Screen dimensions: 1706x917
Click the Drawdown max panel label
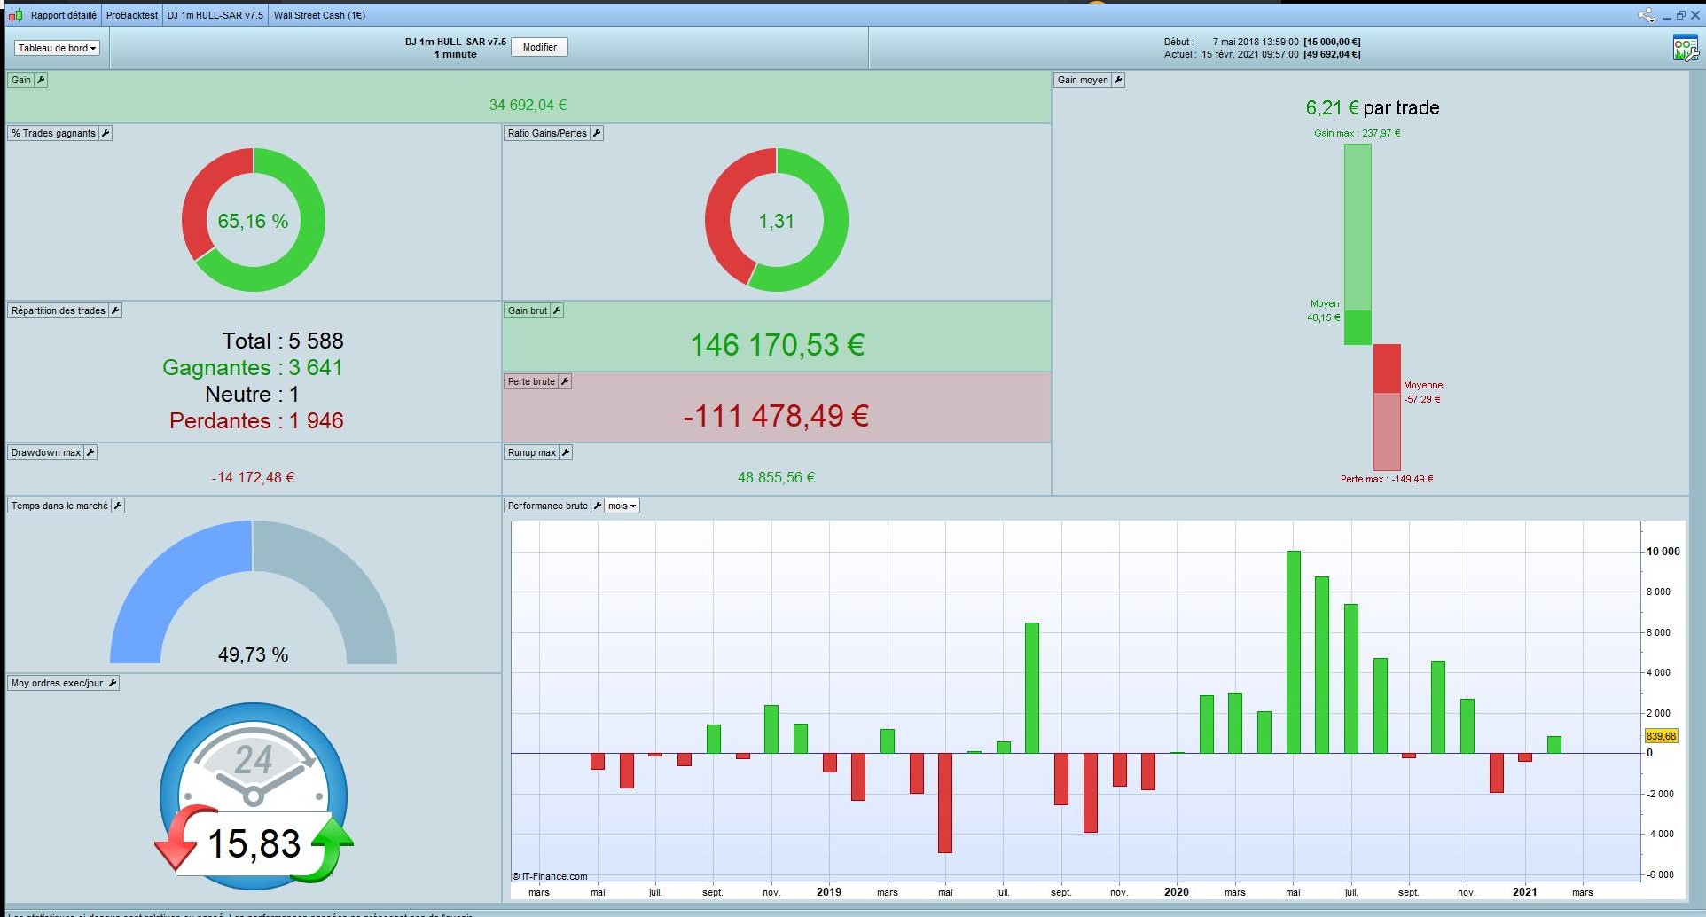tap(46, 452)
